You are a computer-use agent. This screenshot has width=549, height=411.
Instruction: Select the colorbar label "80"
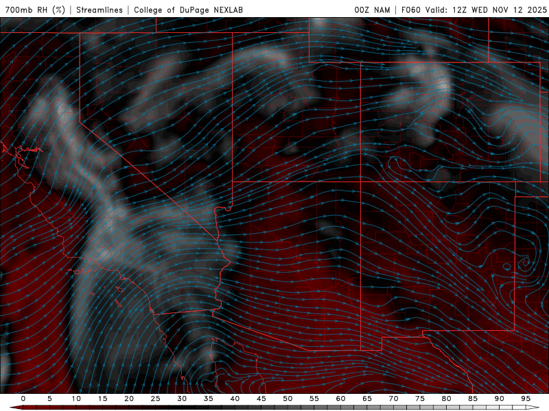[x=447, y=399]
